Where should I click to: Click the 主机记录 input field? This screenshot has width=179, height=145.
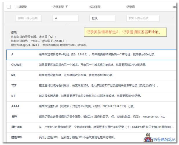pos(28,18)
